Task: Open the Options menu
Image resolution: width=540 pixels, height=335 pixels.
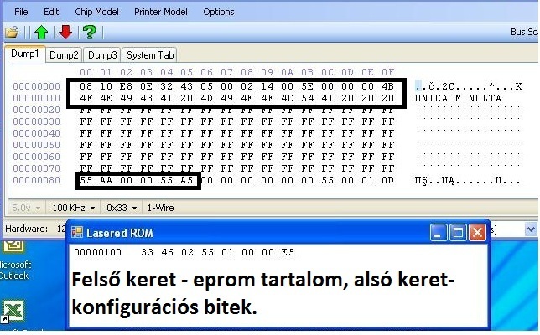Action: [219, 12]
